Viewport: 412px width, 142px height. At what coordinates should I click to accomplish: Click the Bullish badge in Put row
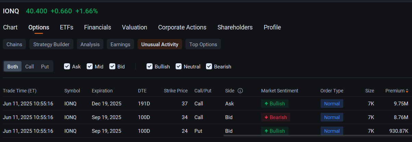(x=275, y=131)
